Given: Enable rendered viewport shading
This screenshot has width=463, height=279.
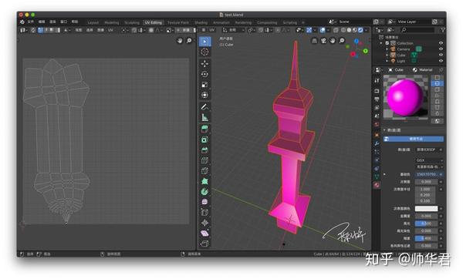Looking at the screenshot, I should 360,30.
